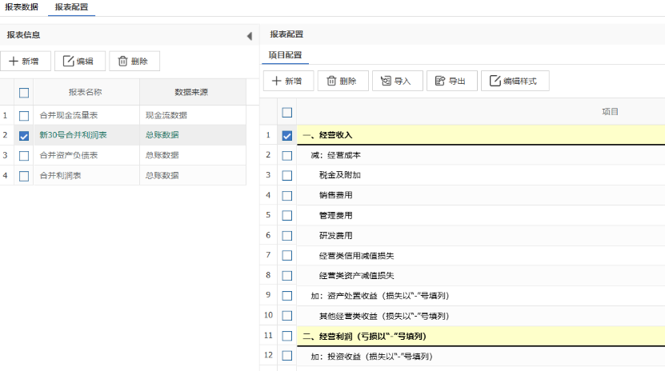This screenshot has width=665, height=371.
Task: Check the 资产处置收益 row checkbox
Action: pyautogui.click(x=287, y=296)
